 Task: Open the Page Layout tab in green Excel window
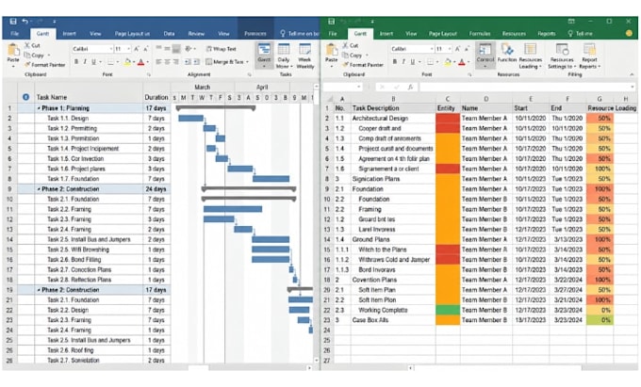(x=443, y=34)
